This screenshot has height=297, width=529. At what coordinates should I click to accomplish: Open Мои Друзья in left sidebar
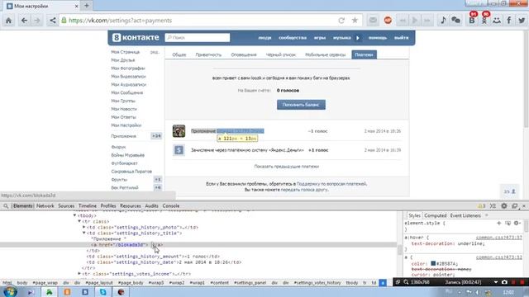coord(123,60)
